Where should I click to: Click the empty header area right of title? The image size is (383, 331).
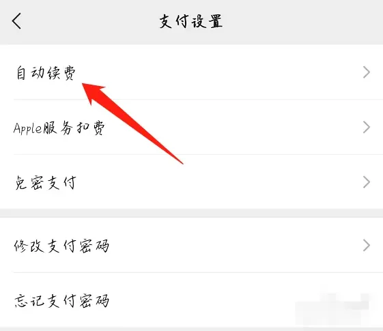(303, 21)
